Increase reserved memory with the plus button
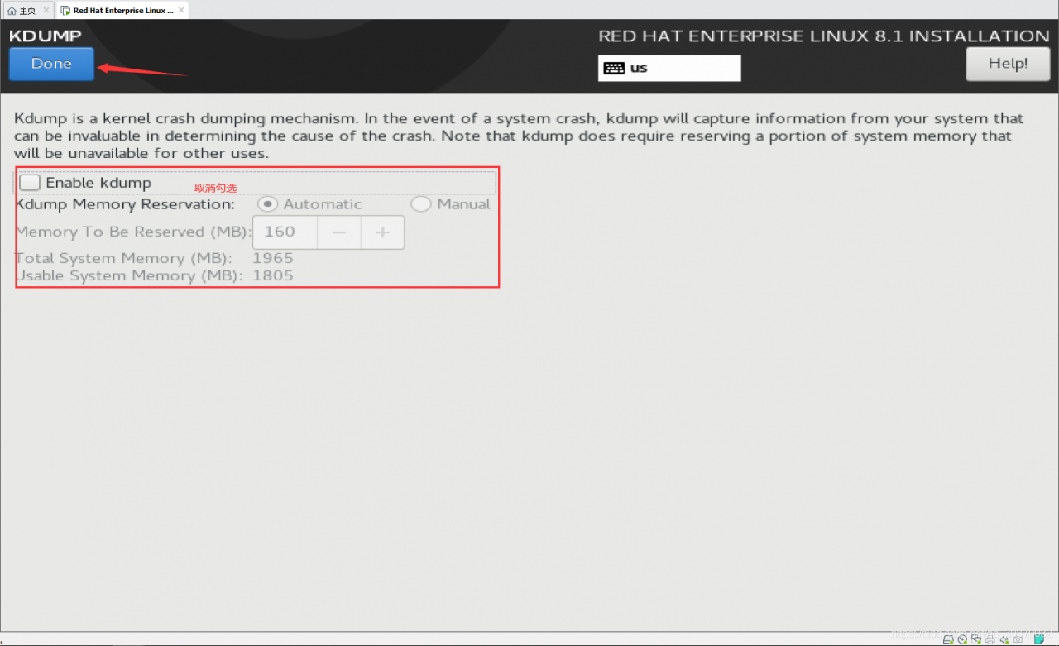1059x646 pixels. pyautogui.click(x=382, y=232)
